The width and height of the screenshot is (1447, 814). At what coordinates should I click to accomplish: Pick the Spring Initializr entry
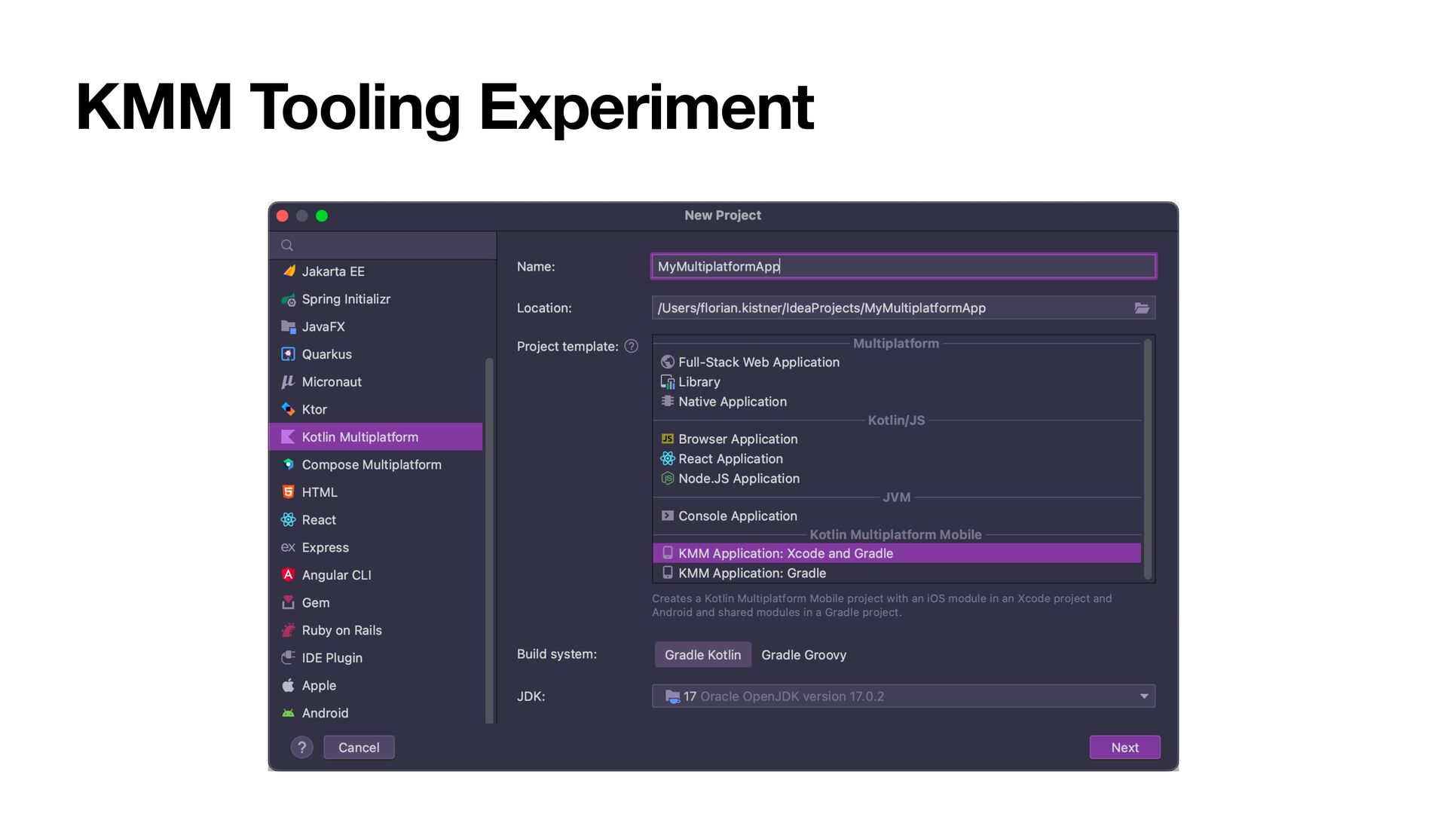[376, 299]
